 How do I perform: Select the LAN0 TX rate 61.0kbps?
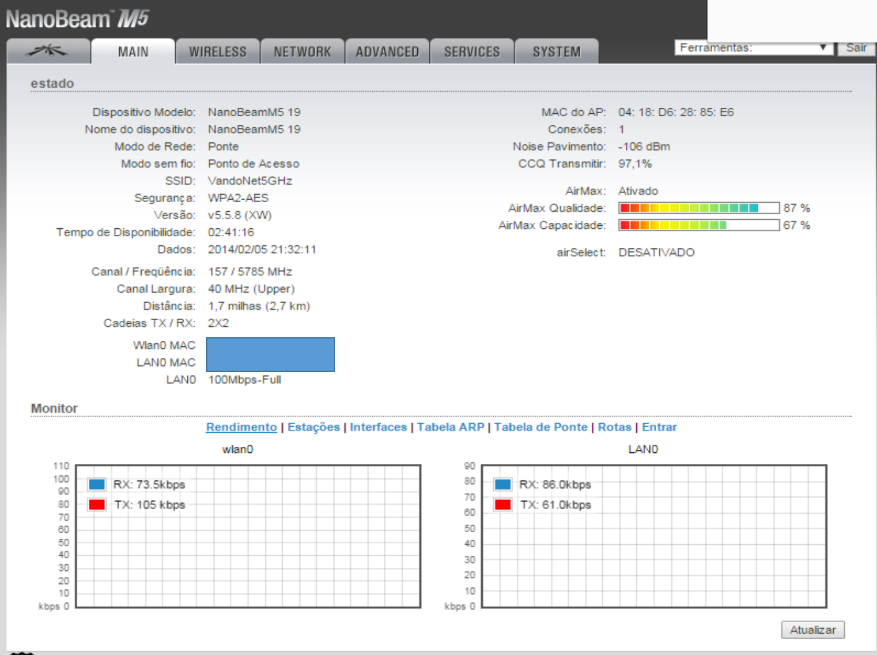[x=567, y=505]
